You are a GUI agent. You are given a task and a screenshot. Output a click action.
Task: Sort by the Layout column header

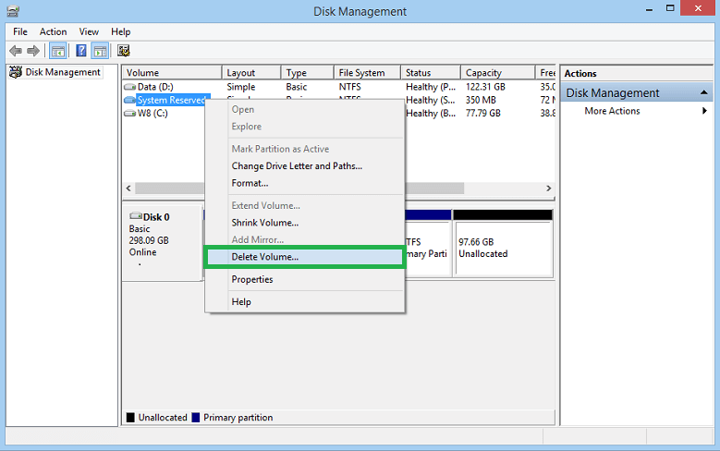pyautogui.click(x=251, y=73)
